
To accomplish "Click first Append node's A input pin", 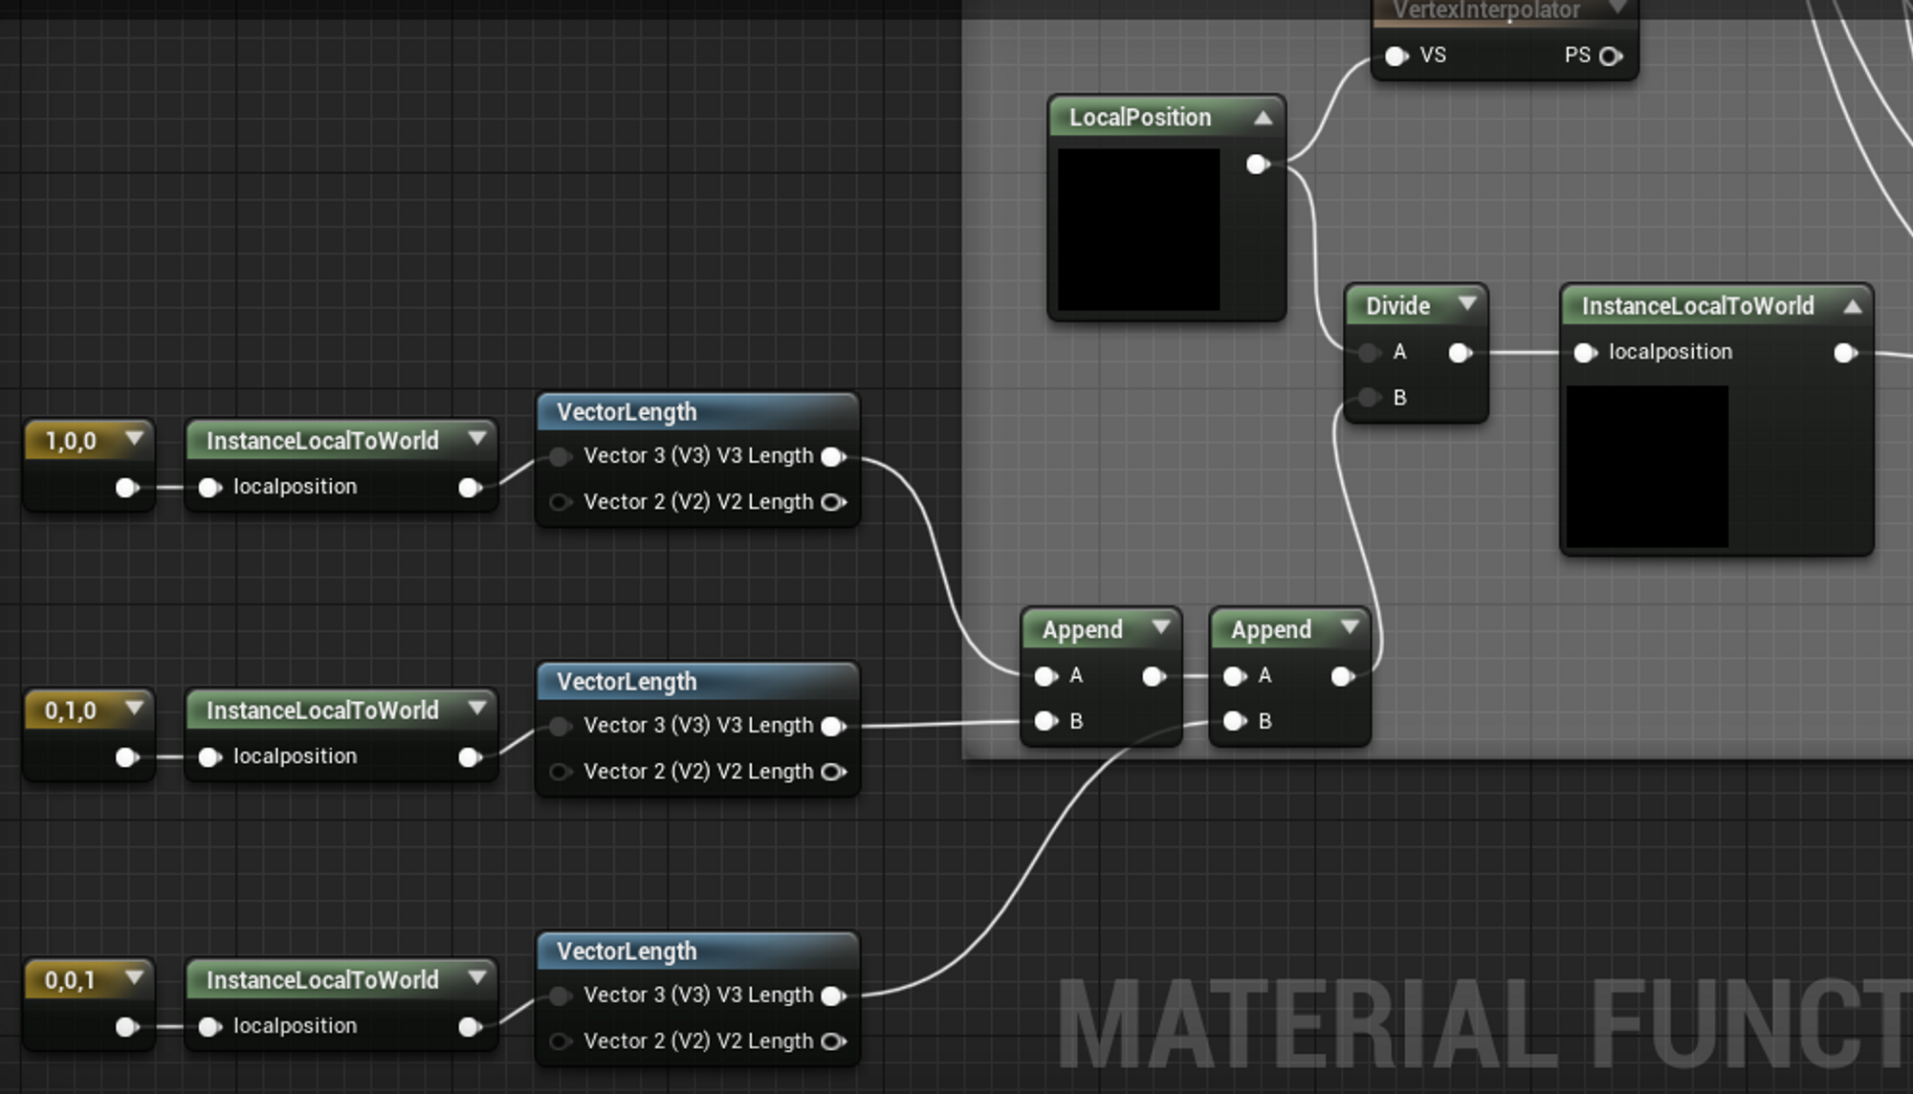I will click(1045, 676).
